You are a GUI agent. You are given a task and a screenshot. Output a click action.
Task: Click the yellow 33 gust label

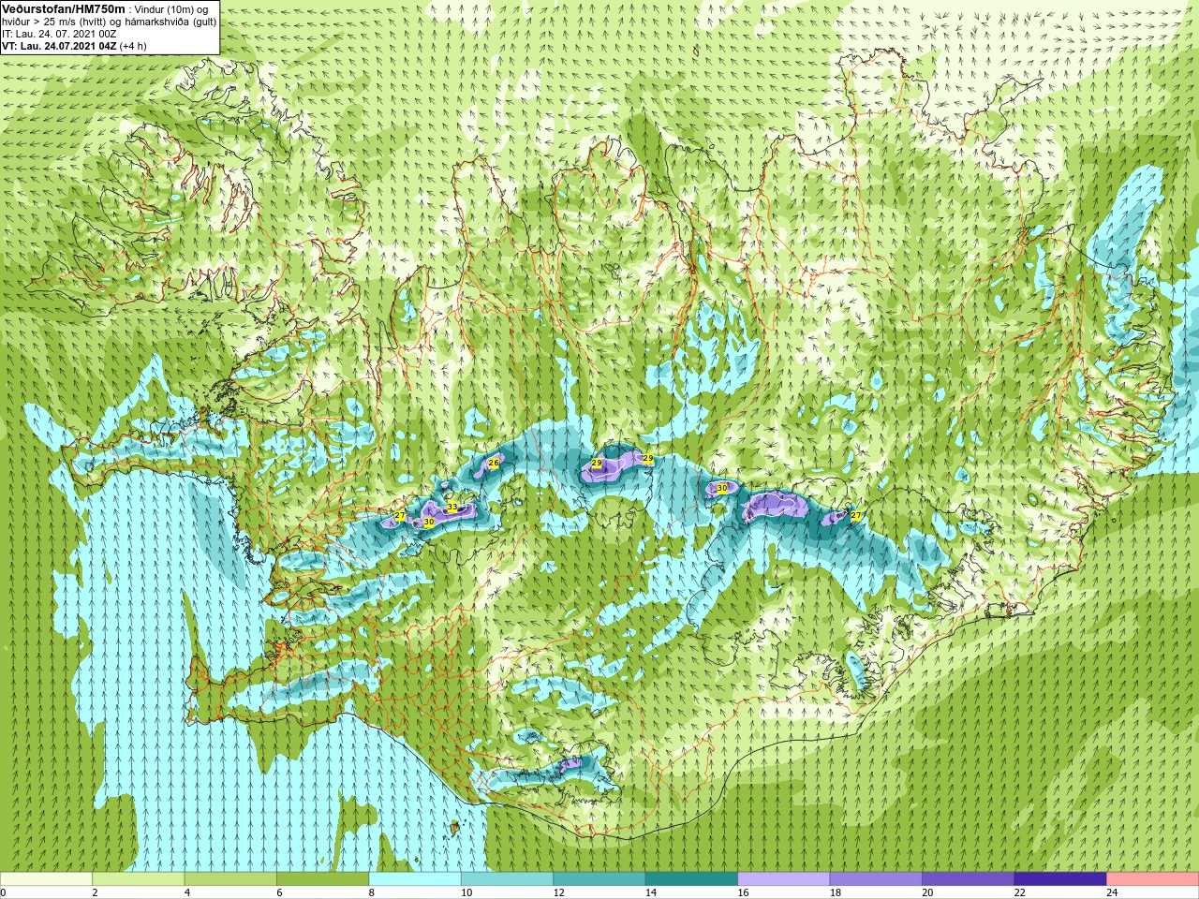coord(452,507)
